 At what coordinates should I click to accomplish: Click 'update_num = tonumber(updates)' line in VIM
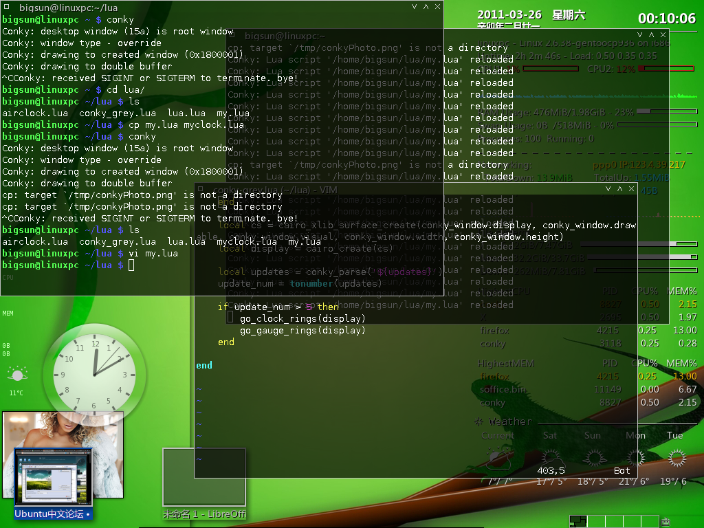point(300,284)
